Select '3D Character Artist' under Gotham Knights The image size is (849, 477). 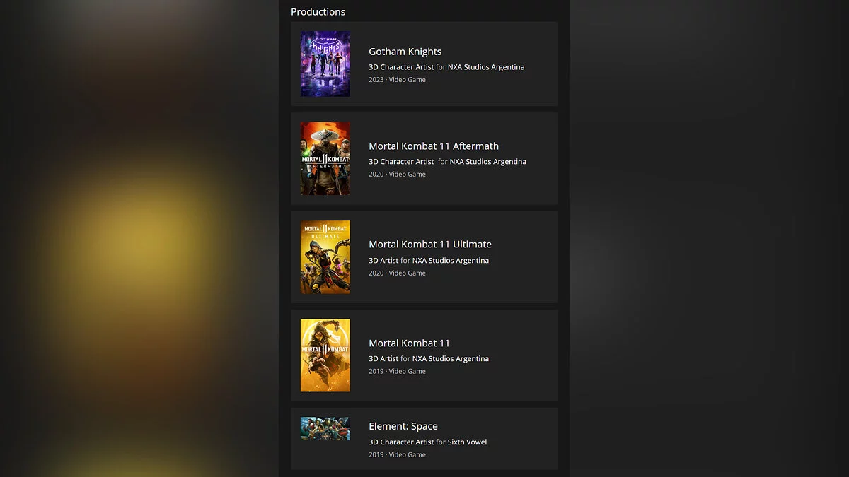coord(401,67)
